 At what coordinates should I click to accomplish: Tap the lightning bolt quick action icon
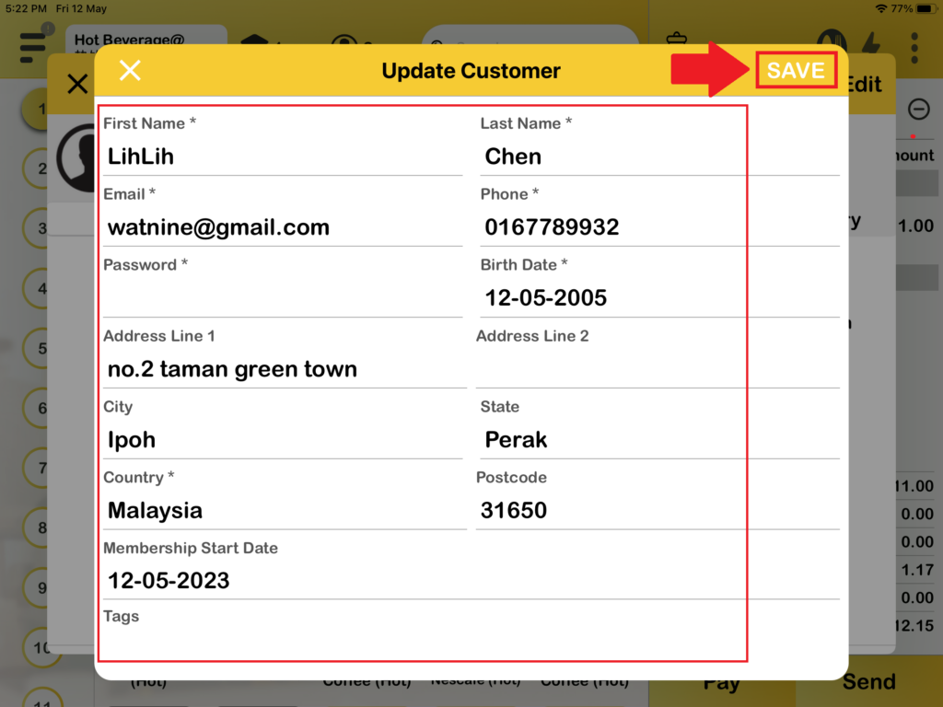point(870,43)
